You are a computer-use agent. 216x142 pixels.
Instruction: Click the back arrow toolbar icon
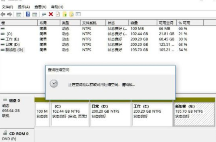(x=4, y=14)
